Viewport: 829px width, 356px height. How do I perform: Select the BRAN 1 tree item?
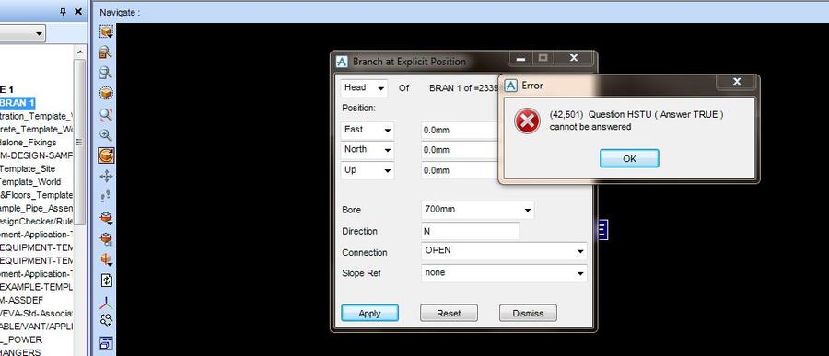pyautogui.click(x=18, y=103)
